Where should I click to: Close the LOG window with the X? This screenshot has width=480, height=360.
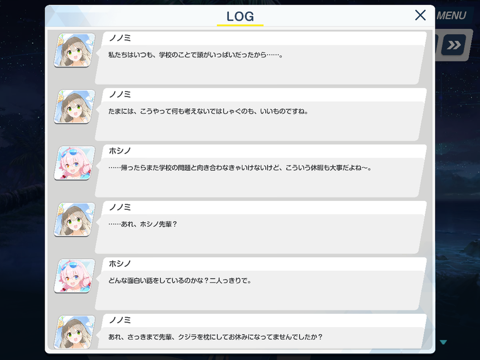point(420,15)
